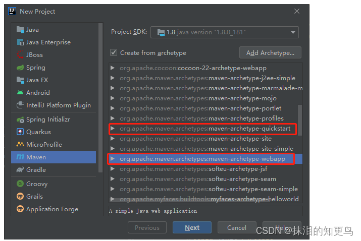The width and height of the screenshot is (361, 241).
Task: Choose Spring Initializr project type
Action: tap(54, 119)
